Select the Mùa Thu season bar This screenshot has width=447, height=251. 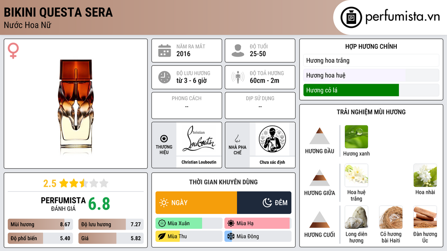click(189, 236)
